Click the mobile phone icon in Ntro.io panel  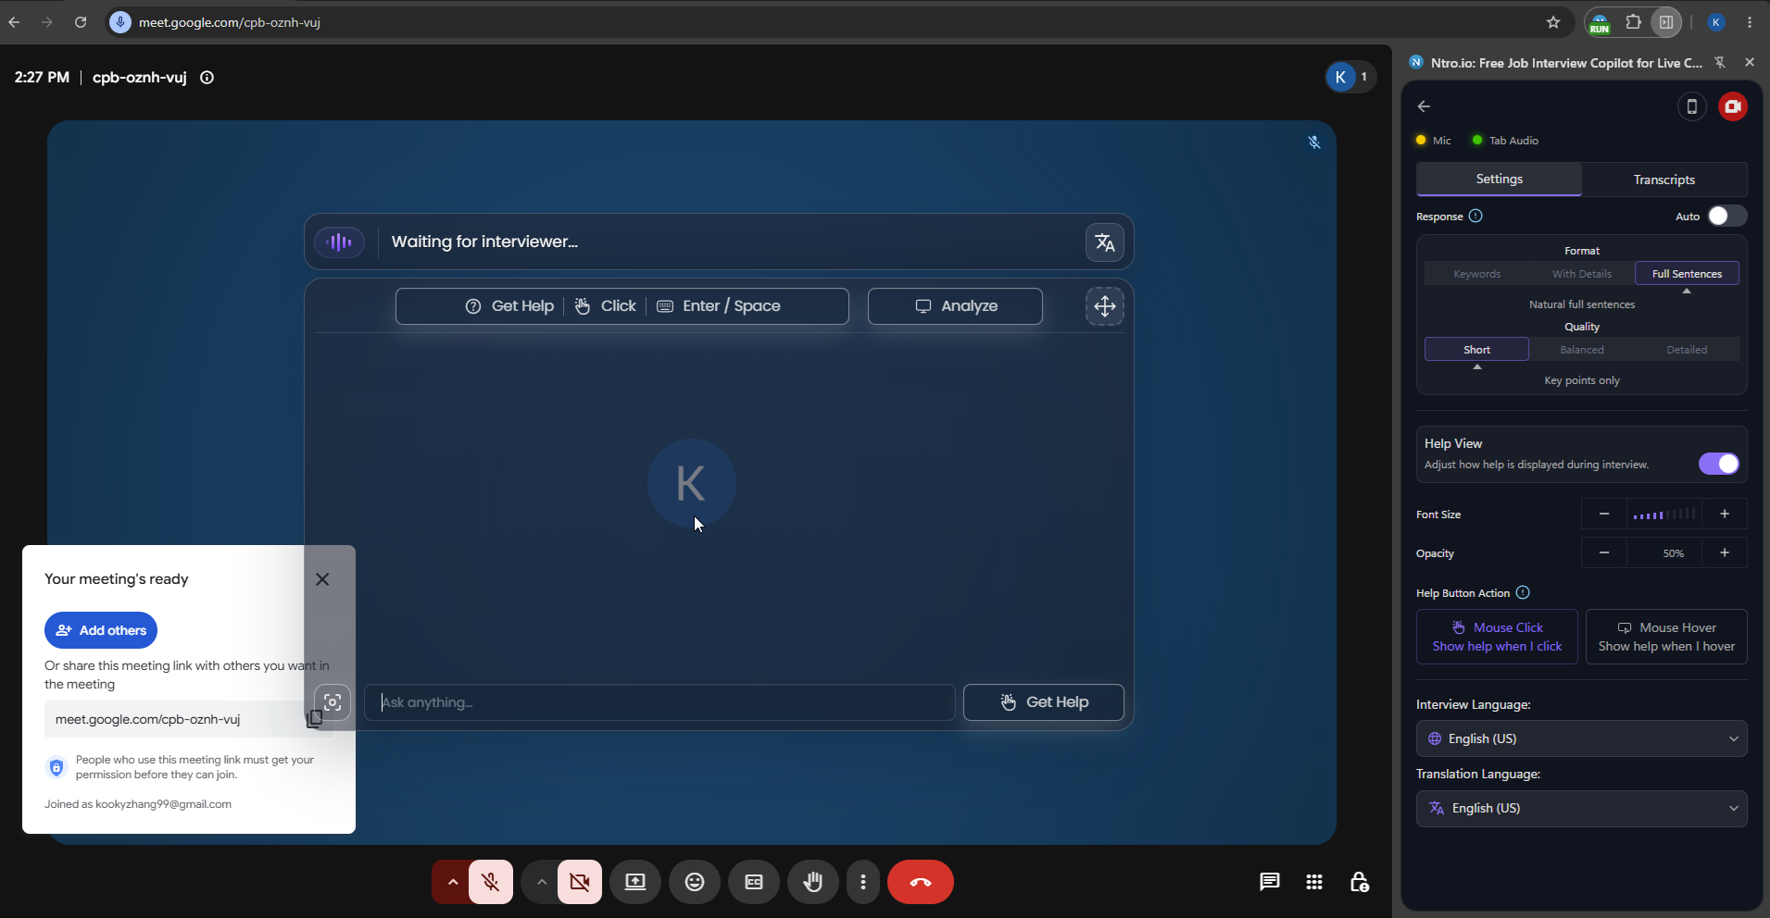click(x=1692, y=106)
